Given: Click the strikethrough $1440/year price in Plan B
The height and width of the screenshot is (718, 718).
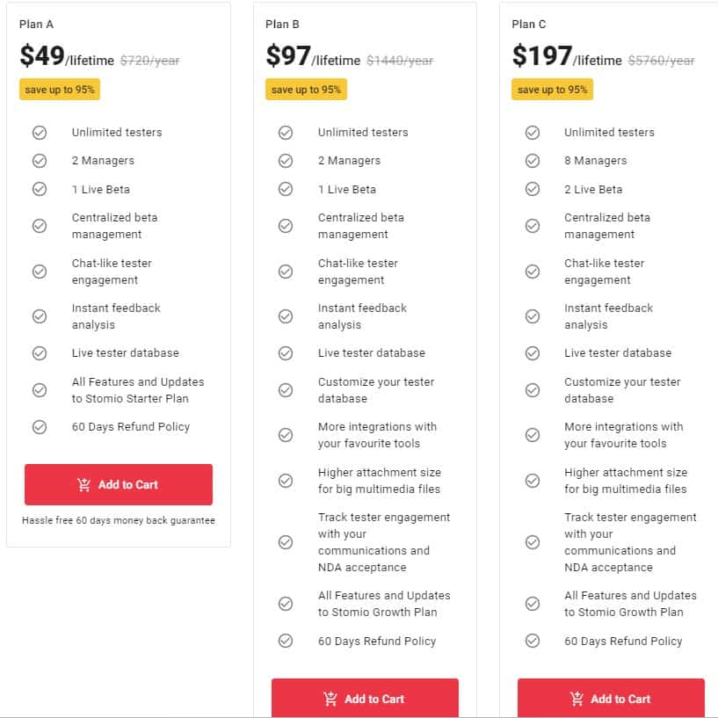Looking at the screenshot, I should point(400,61).
